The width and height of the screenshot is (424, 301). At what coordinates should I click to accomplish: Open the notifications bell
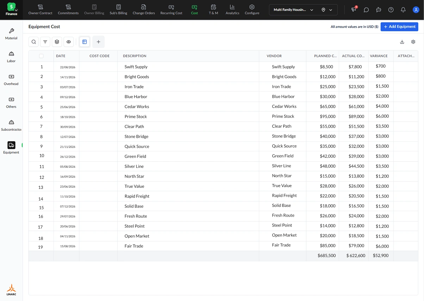(403, 10)
